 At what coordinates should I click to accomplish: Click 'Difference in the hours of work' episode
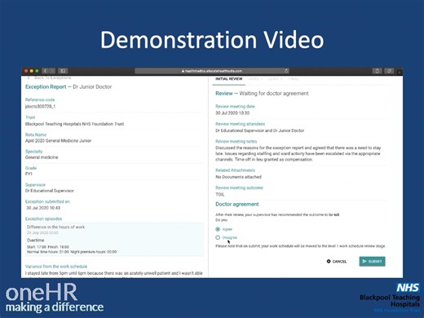click(x=55, y=227)
